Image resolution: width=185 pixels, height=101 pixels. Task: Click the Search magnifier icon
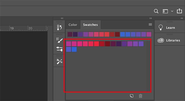(156, 11)
